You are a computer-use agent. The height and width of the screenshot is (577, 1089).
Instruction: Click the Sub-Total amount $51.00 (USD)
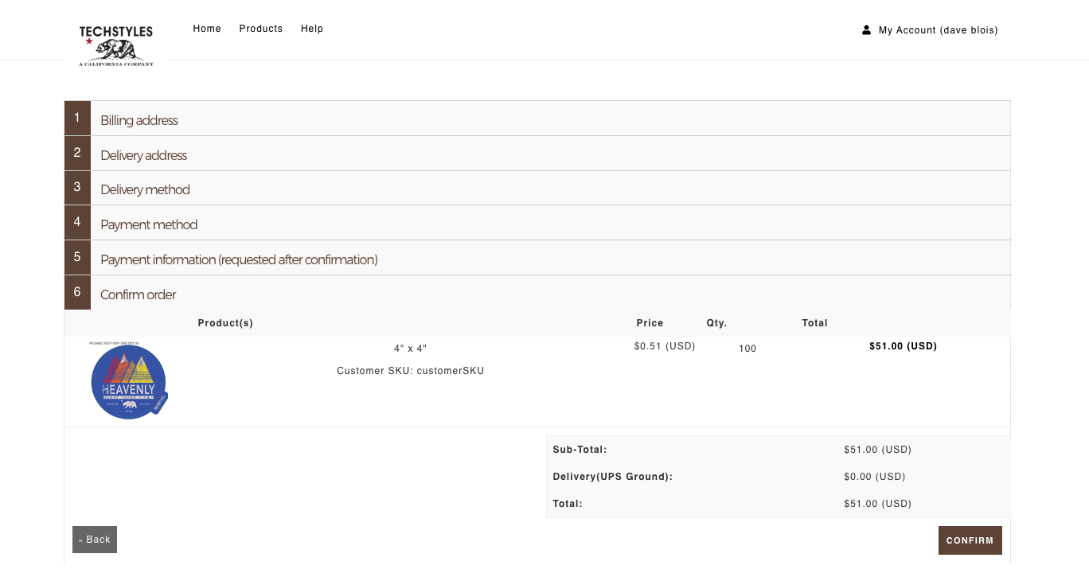point(877,450)
